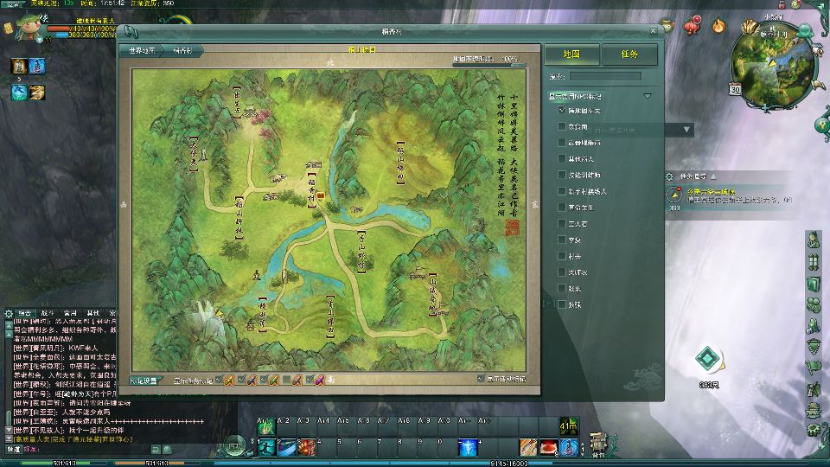The height and width of the screenshot is (467, 830).
Task: Click the blue figure buff icon
Action: pyautogui.click(x=37, y=67)
